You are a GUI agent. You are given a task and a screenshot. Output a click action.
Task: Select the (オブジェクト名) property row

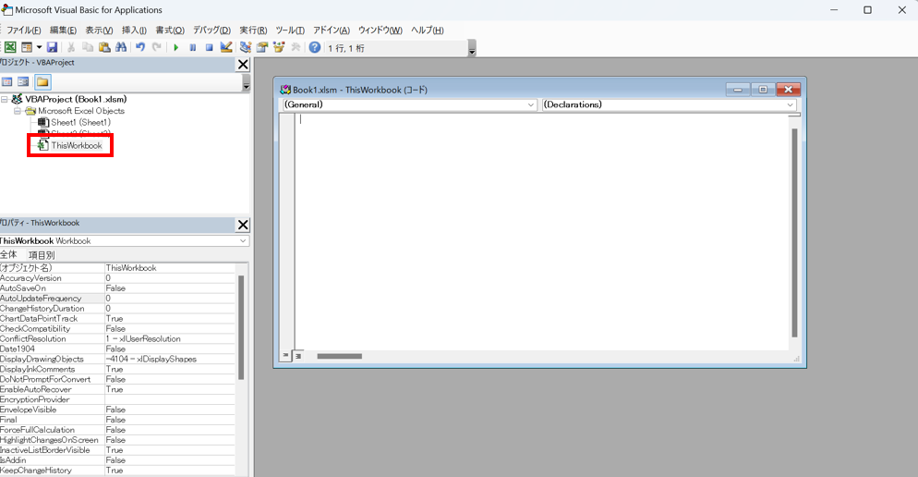[x=117, y=268]
